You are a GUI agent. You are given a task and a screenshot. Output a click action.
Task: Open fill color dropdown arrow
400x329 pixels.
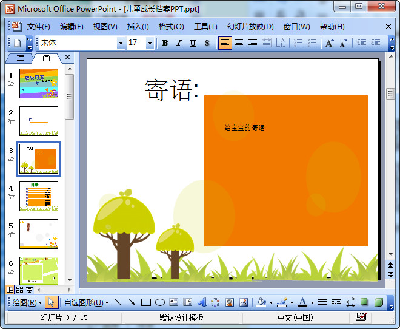(x=271, y=303)
